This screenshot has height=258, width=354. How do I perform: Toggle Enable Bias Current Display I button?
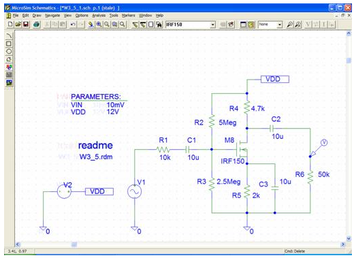[324, 25]
